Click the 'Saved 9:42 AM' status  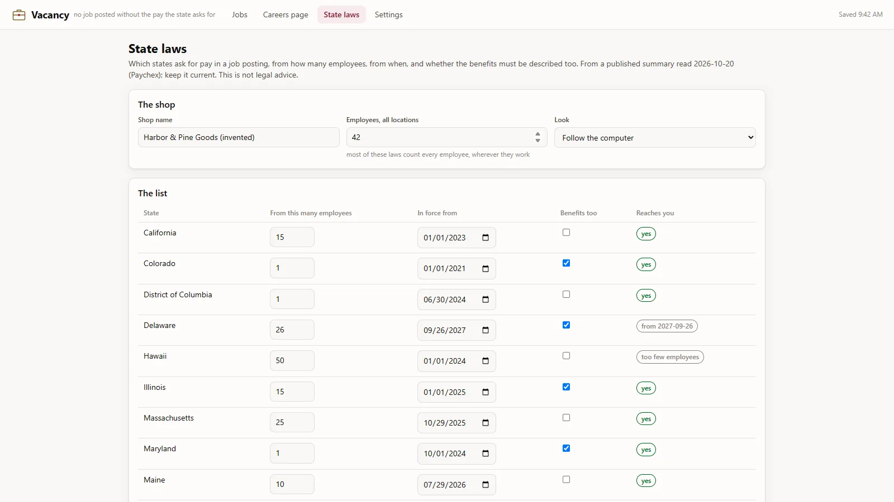click(x=860, y=15)
